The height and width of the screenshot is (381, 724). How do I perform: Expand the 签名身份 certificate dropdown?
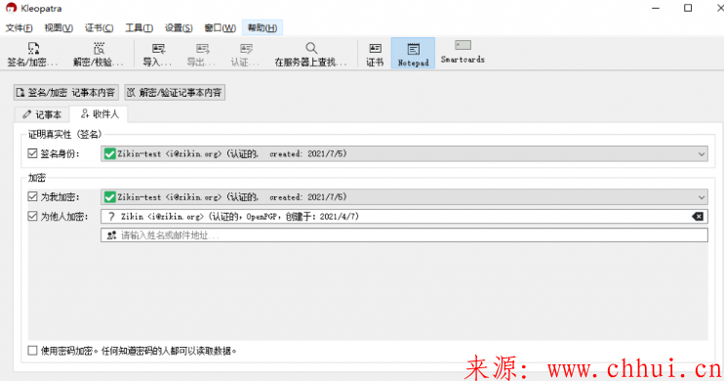[x=702, y=154]
